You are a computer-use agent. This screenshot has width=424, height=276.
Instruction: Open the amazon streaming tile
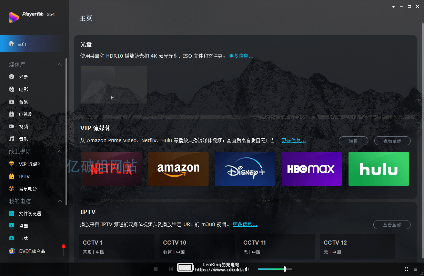click(178, 169)
